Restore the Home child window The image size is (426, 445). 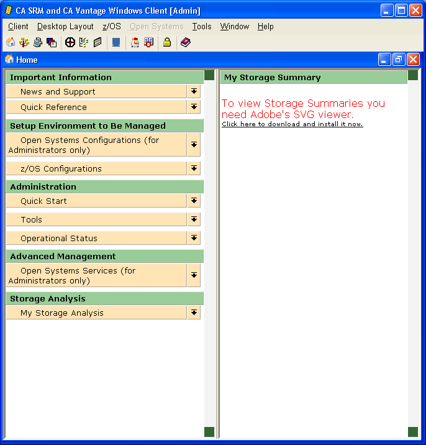[399, 60]
